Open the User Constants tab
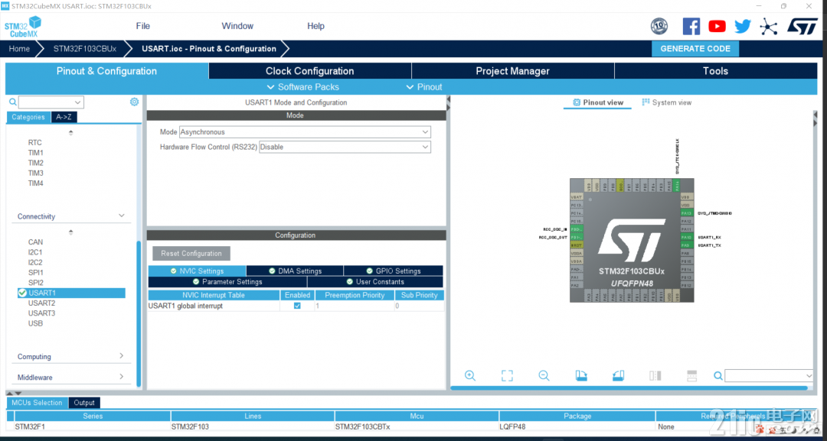The height and width of the screenshot is (441, 827). [x=375, y=281]
